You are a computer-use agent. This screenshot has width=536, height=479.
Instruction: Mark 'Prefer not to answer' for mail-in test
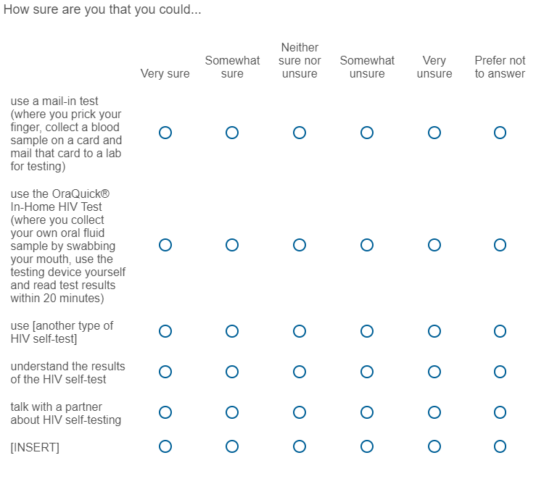[500, 133]
